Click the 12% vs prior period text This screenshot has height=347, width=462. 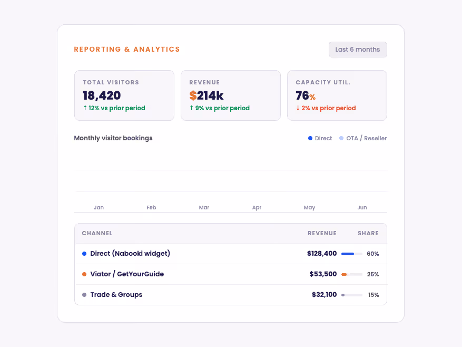pos(116,108)
